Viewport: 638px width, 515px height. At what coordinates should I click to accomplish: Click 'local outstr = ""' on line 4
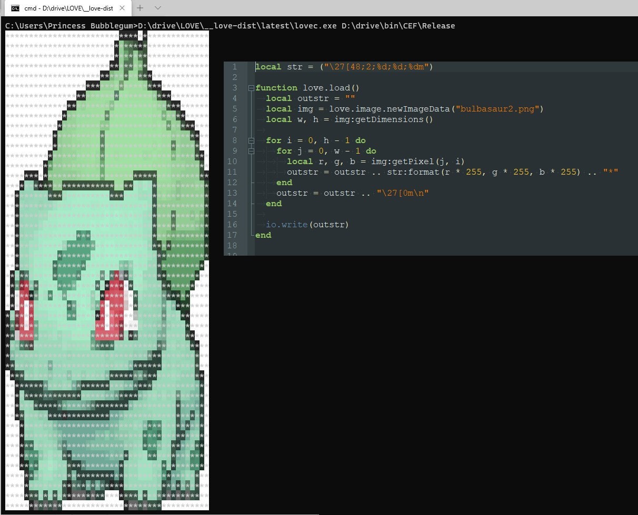click(311, 98)
